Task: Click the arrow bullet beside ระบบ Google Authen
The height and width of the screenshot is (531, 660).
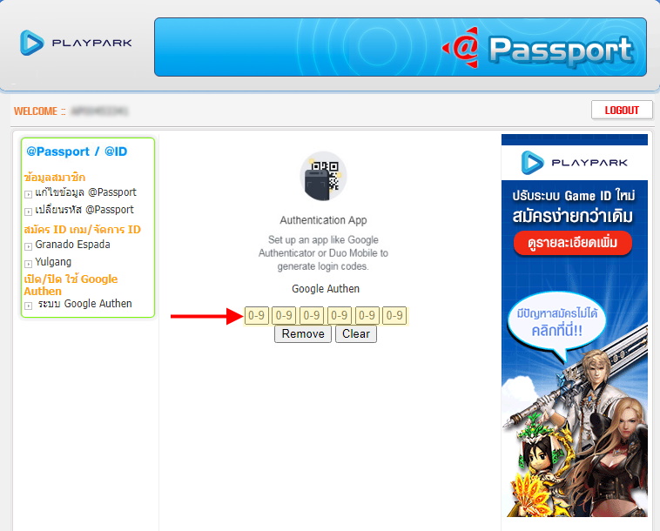Action: [28, 306]
